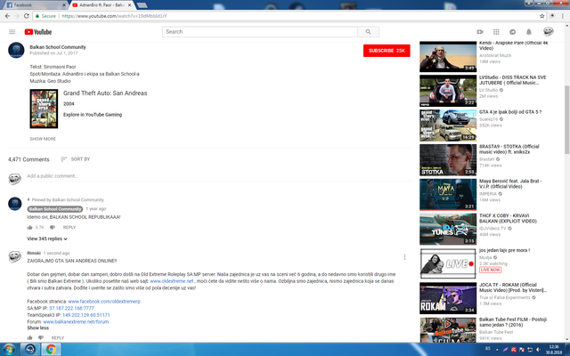The height and width of the screenshot is (356, 570).
Task: Open the www.oldextreme.net link
Action: (172, 281)
